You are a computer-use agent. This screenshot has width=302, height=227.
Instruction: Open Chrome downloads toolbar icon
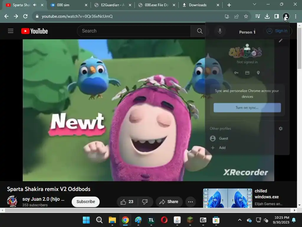click(x=267, y=17)
